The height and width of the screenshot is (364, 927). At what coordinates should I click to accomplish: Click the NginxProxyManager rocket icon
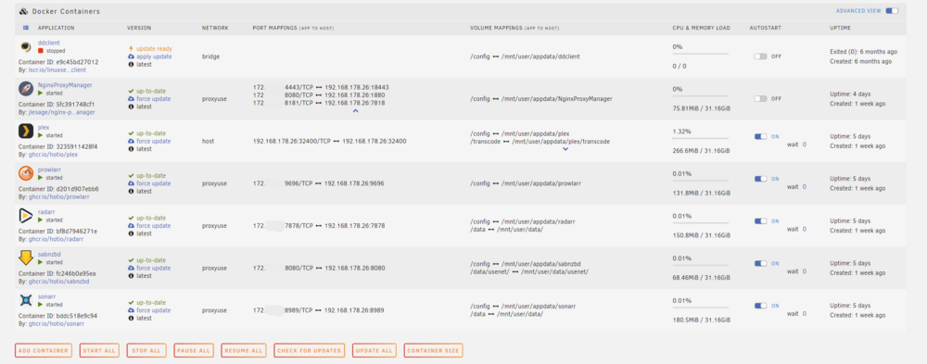[25, 89]
